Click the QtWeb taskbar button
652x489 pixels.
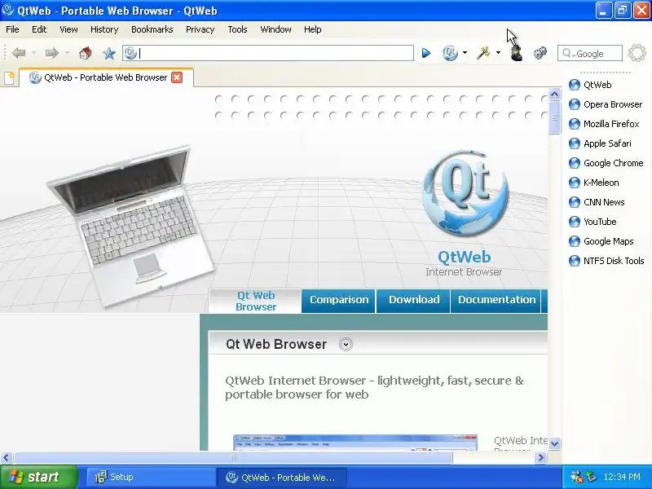coord(281,477)
